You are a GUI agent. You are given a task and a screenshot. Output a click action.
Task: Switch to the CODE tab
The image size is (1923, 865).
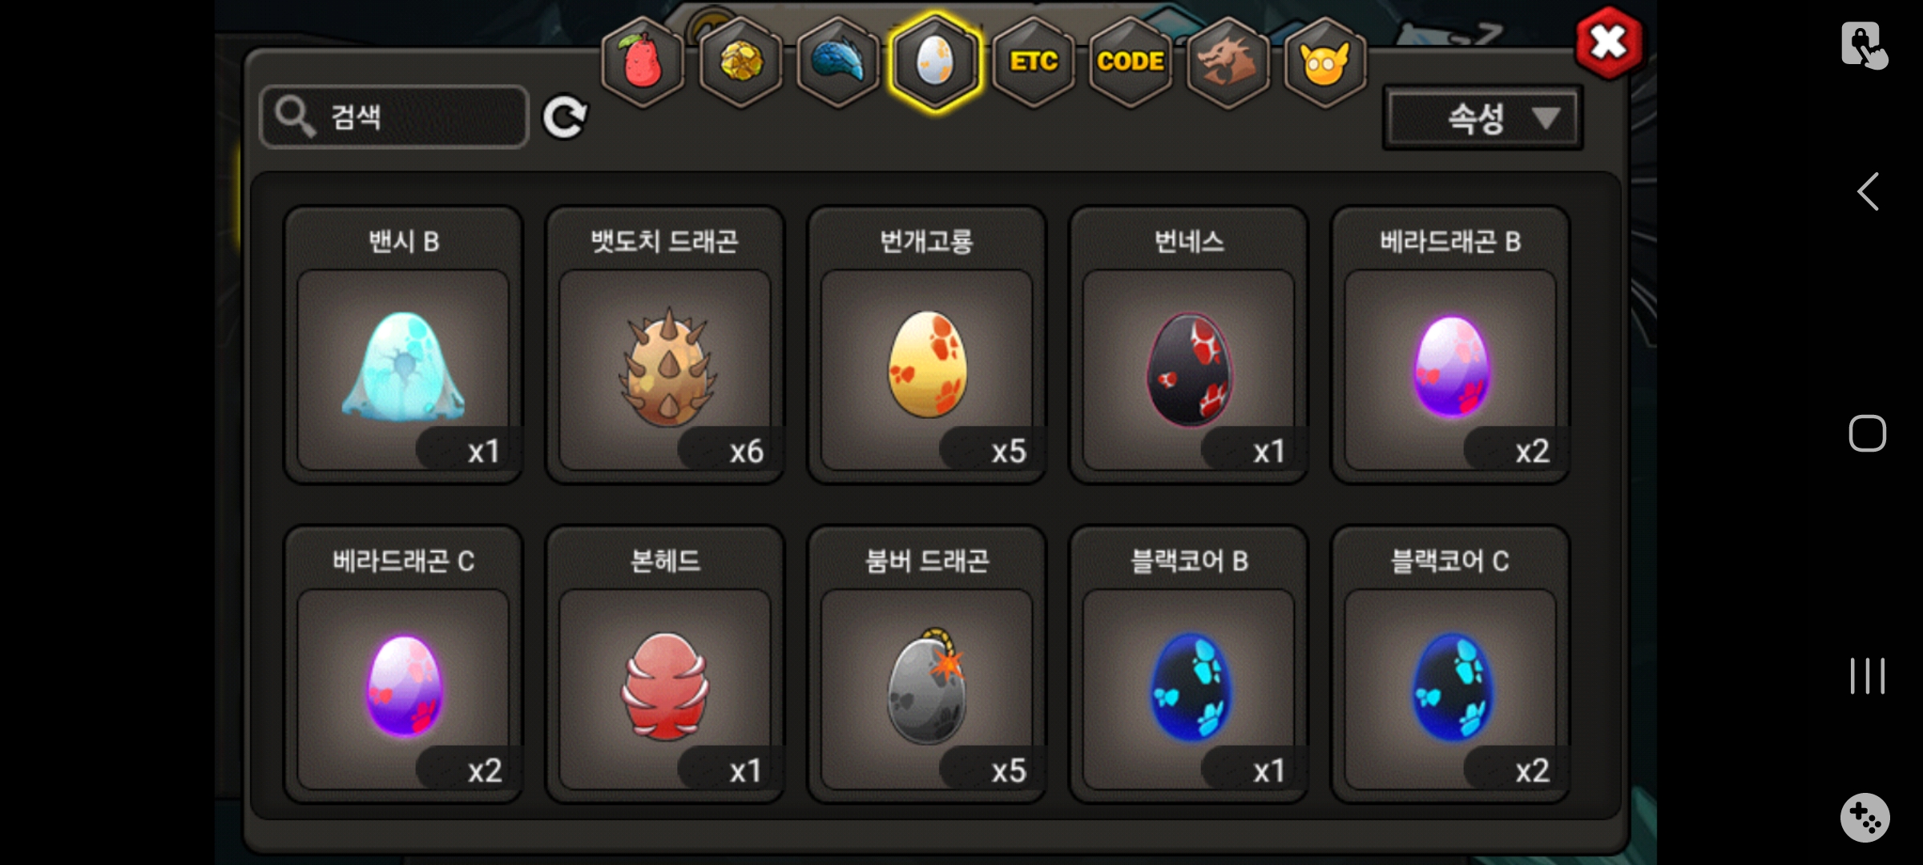1131,62
